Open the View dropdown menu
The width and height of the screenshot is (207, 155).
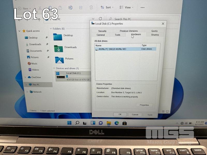pyautogui.click(x=125, y=7)
